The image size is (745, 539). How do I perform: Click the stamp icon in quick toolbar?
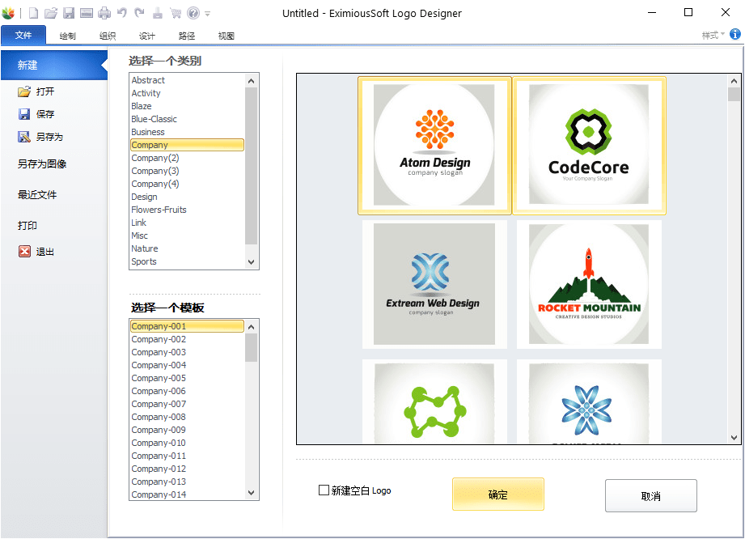point(158,13)
